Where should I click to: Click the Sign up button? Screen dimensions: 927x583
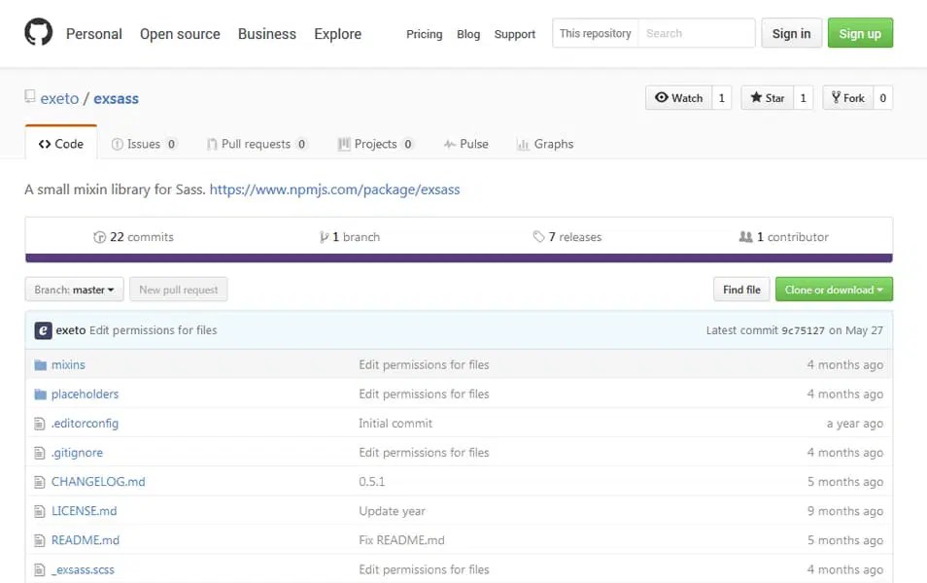tap(860, 32)
